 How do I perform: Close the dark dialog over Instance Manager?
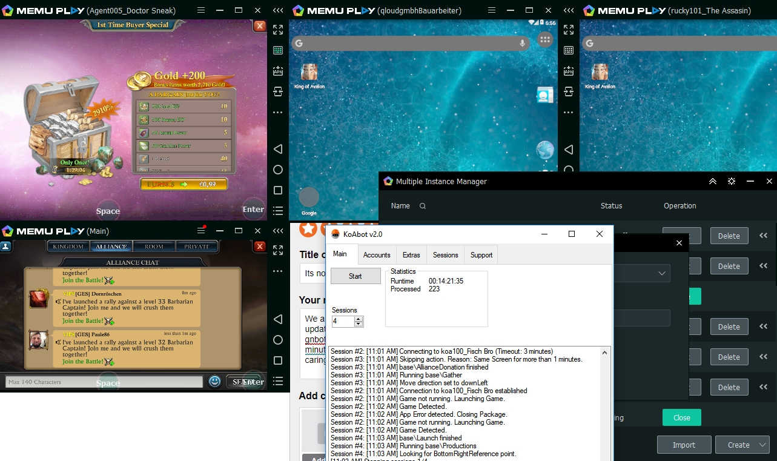(x=679, y=243)
